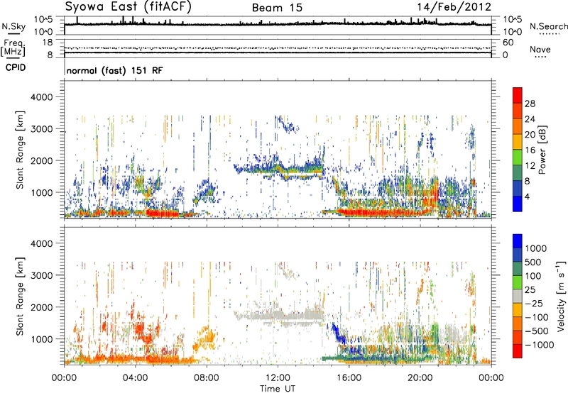Click the '4' Power colorbar tick

click(527, 196)
